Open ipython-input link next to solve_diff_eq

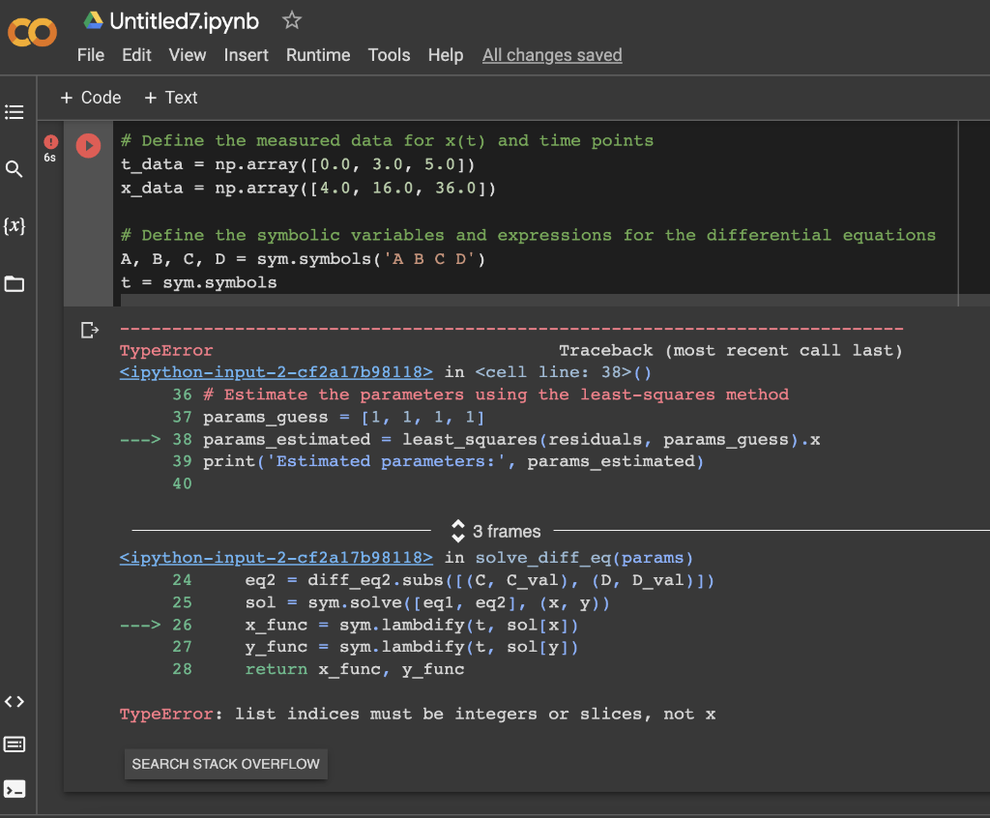coord(276,558)
